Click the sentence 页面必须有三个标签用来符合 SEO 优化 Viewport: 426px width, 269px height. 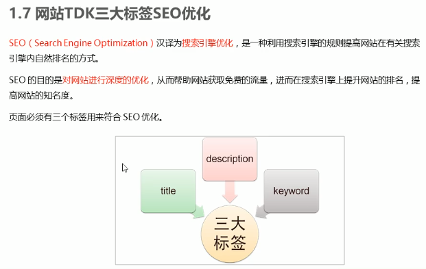(86, 117)
